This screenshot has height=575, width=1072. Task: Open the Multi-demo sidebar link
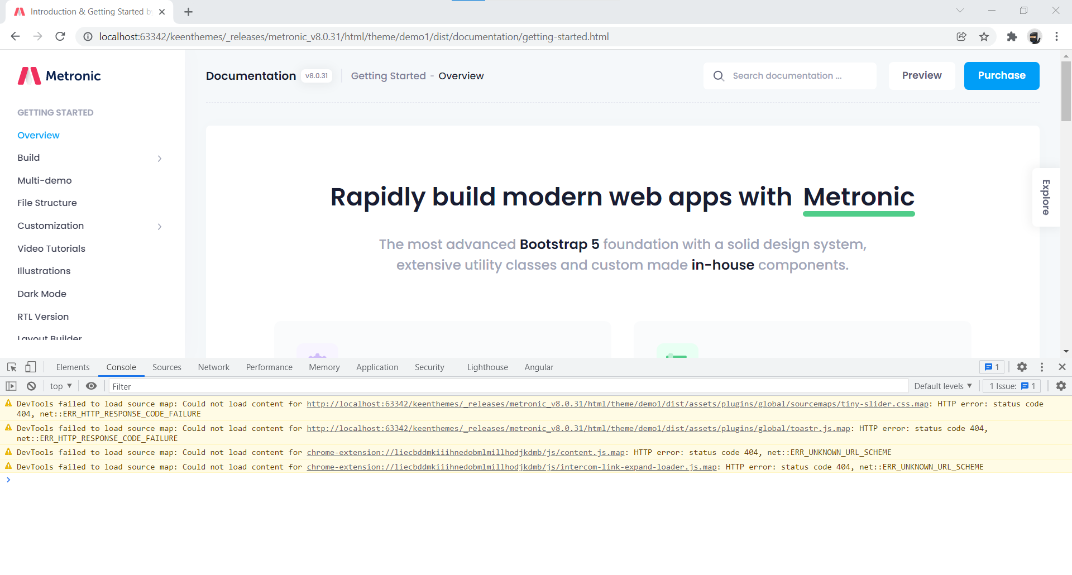[45, 180]
